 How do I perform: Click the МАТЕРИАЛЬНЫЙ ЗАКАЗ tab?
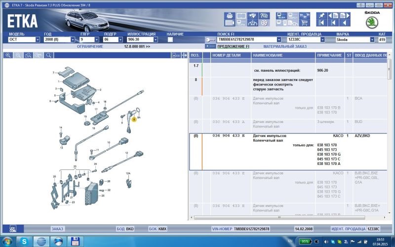[x=285, y=46]
